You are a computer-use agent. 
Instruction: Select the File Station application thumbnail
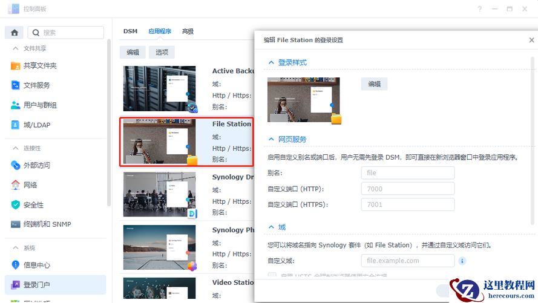160,142
